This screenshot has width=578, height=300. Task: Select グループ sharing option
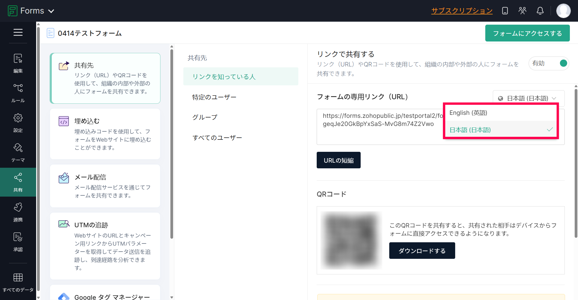(x=205, y=117)
